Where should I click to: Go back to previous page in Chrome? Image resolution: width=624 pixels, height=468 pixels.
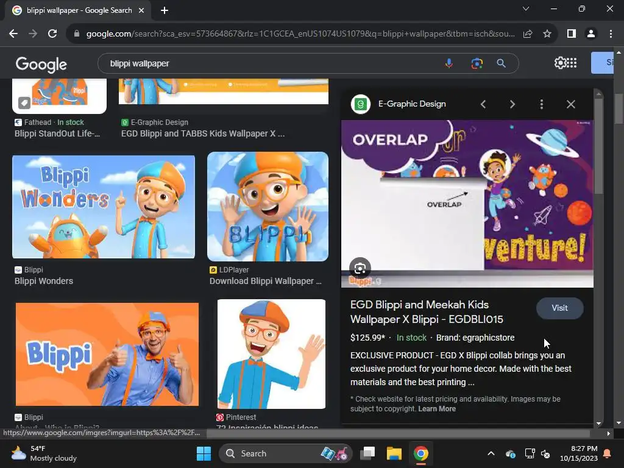[13, 34]
